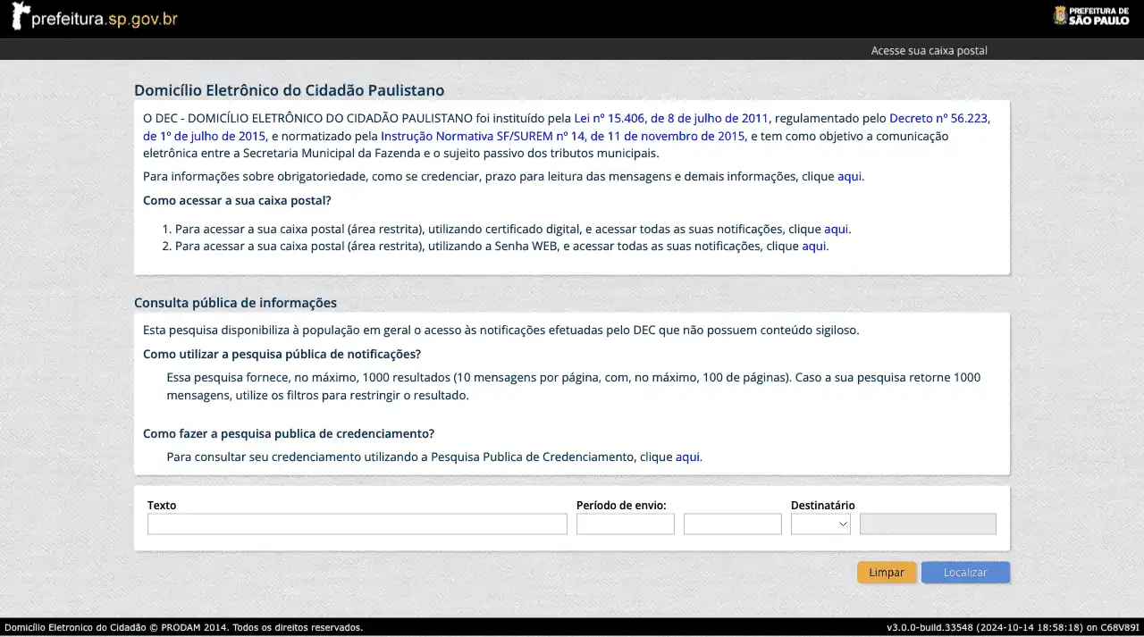Click the prefeitura.sp.gov.br map logo icon
The image size is (1144, 637).
(20, 16)
